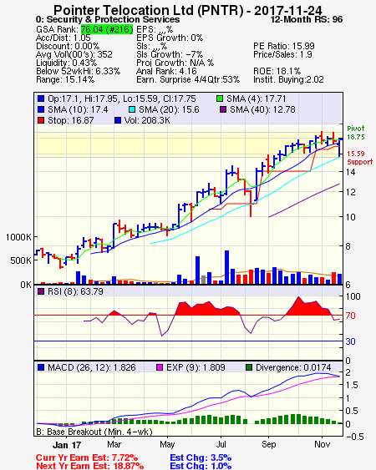
Task: Click the red RSI 70 threshold label
Action: click(x=350, y=316)
